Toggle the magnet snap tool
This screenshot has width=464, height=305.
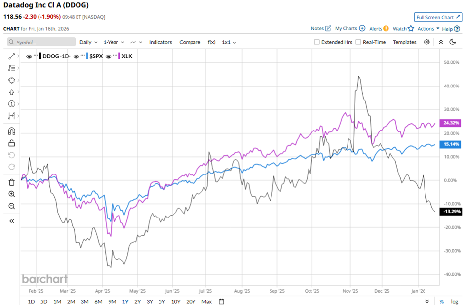pos(11,131)
